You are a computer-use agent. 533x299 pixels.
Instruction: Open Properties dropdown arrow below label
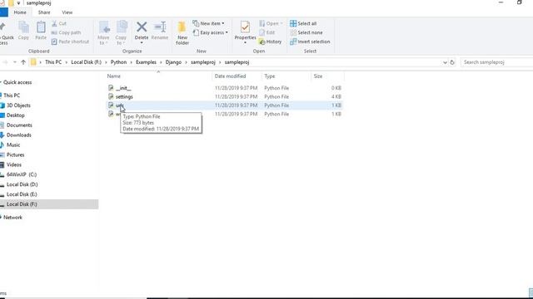(245, 42)
